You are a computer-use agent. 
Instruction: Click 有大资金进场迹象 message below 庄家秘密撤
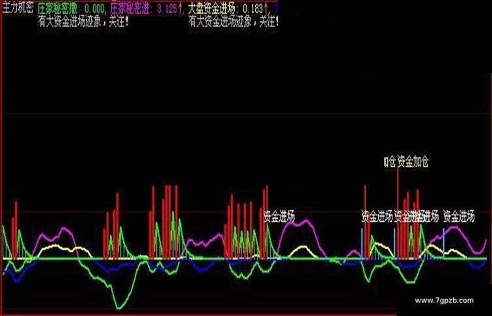83,22
